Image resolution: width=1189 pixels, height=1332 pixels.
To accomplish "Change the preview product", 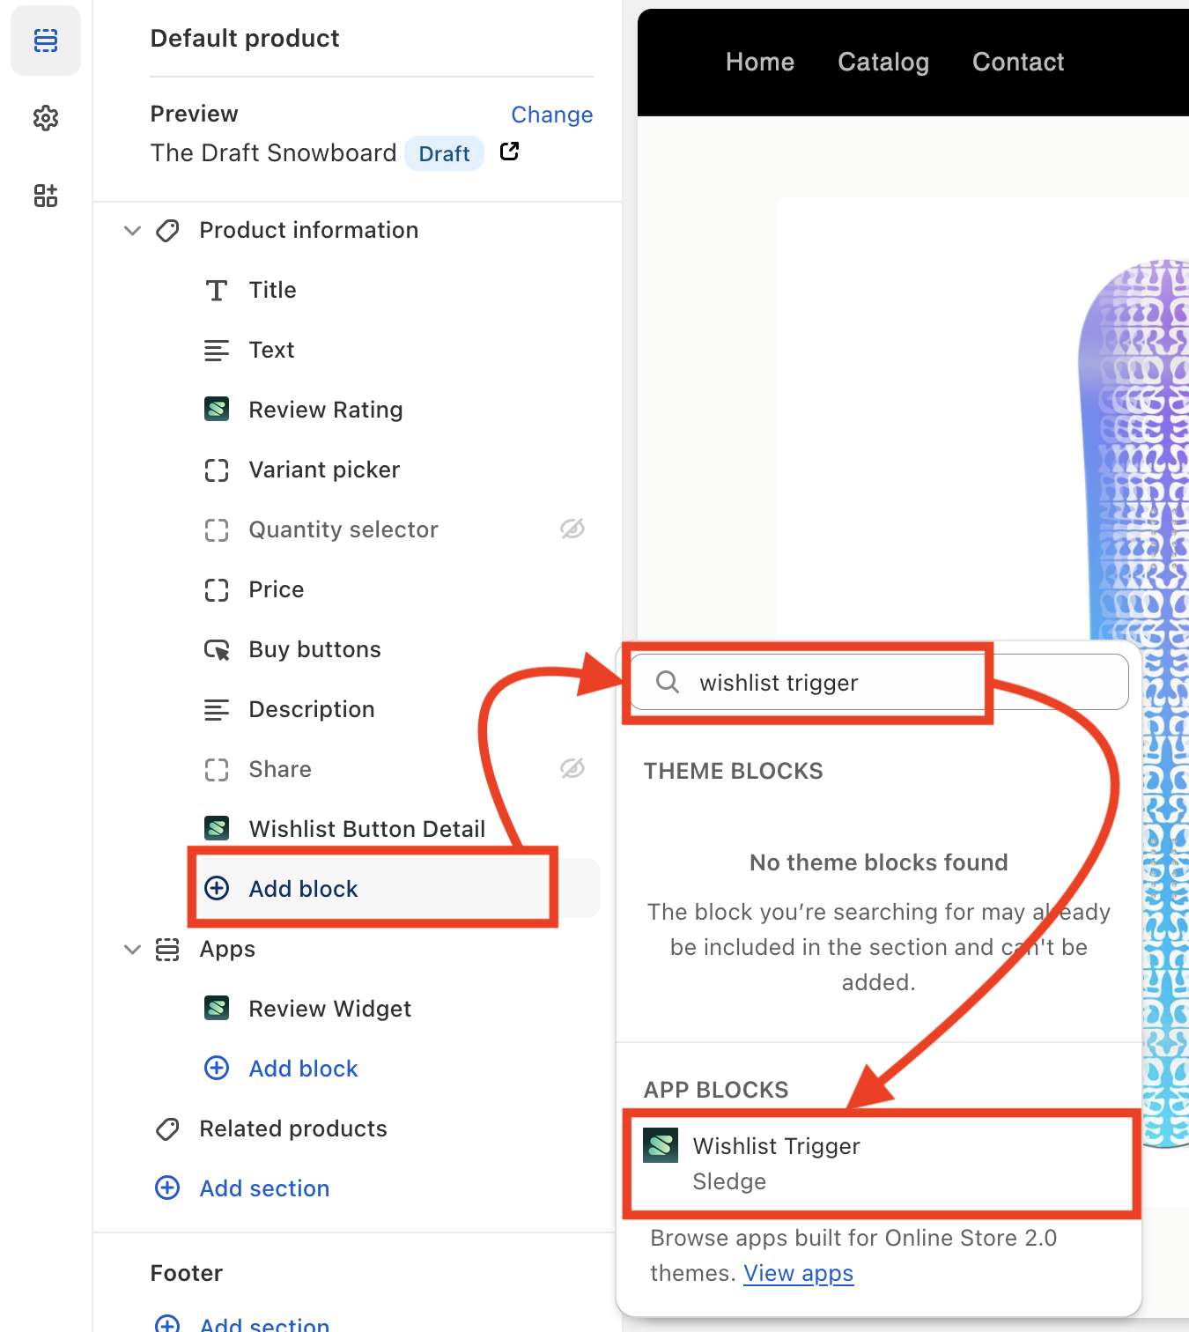I will click(551, 115).
